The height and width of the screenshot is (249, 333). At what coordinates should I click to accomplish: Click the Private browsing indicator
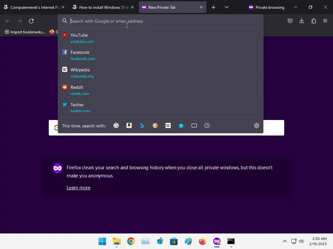click(x=266, y=7)
